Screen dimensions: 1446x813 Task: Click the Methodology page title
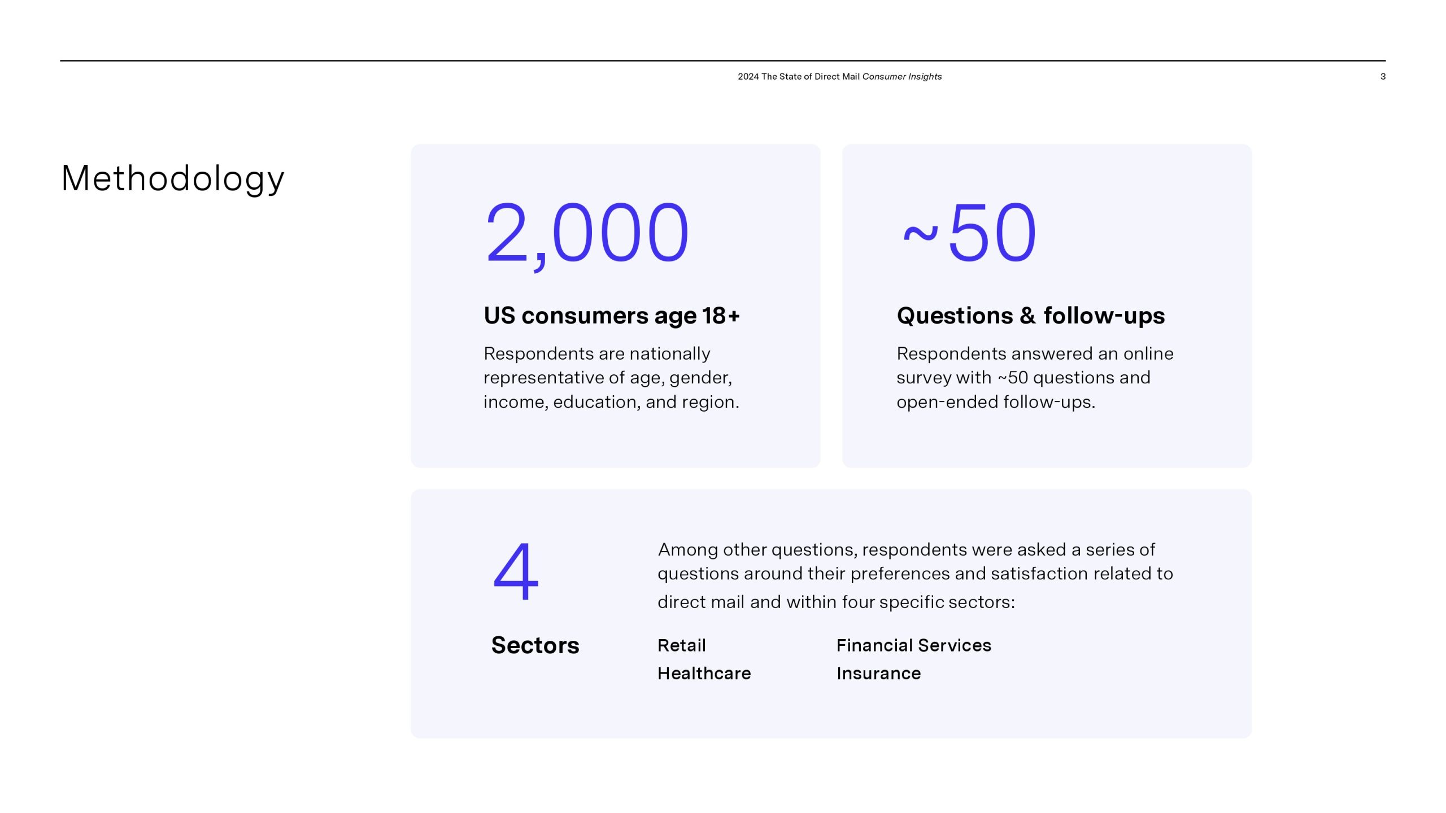(172, 178)
